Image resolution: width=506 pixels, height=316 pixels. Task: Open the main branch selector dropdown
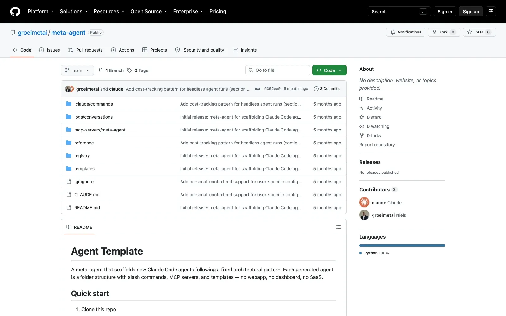[x=77, y=70]
